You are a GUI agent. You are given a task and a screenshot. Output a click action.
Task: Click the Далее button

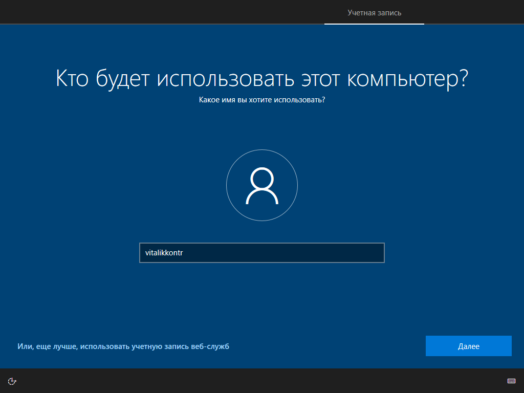click(469, 346)
